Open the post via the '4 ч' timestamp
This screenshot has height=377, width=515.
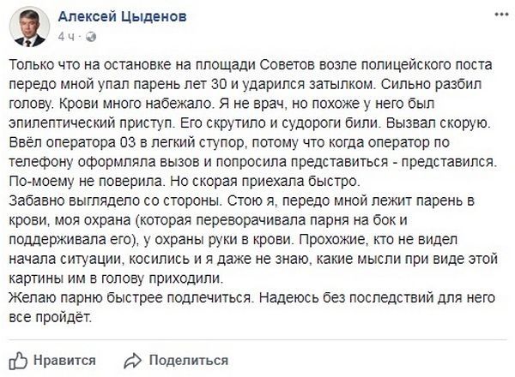coord(66,37)
